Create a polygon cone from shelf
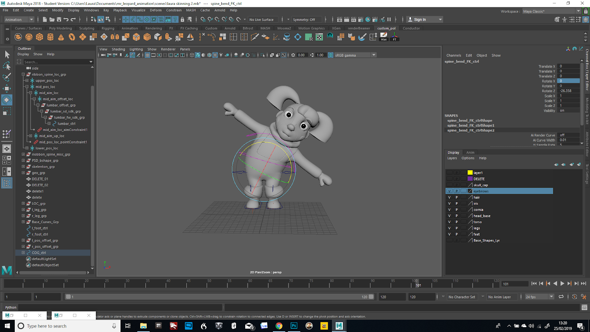 click(x=61, y=37)
